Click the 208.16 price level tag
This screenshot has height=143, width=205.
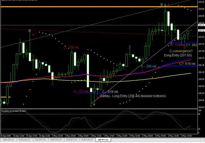click(201, 25)
